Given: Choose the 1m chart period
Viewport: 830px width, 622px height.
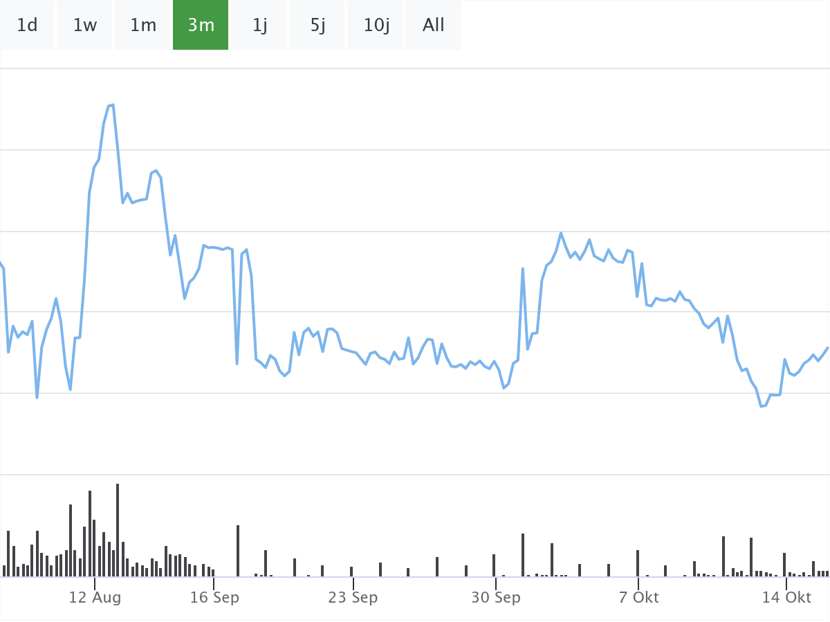Looking at the screenshot, I should tap(143, 26).
